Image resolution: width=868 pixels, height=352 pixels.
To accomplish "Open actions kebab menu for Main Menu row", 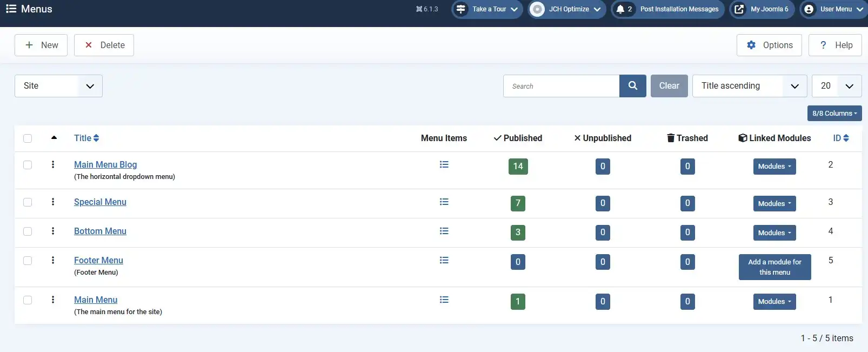I will click(53, 300).
